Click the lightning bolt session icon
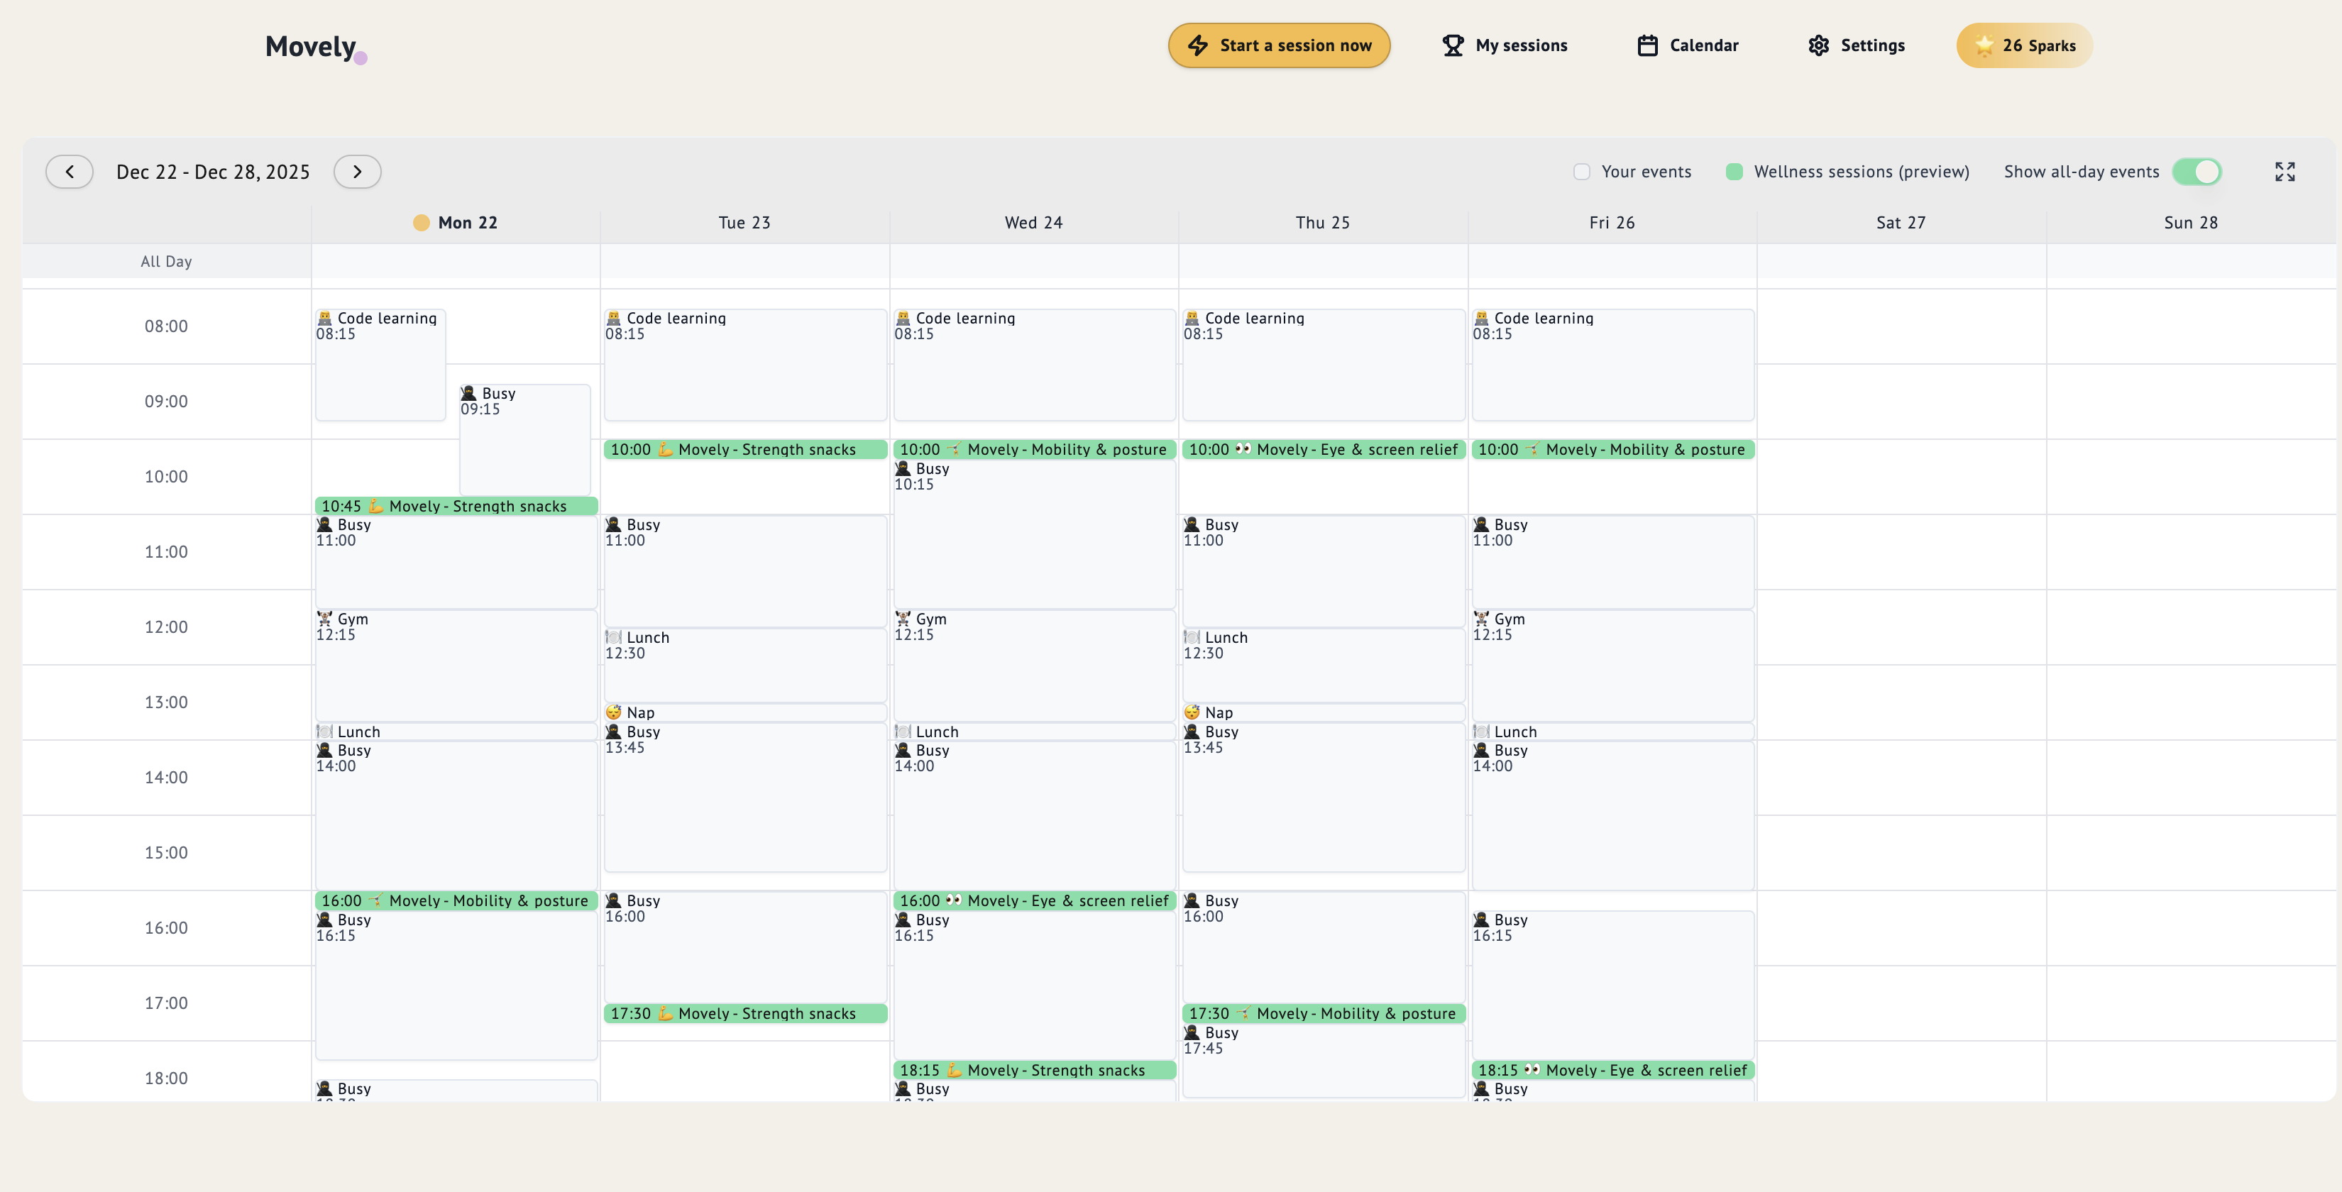Screen dimensions: 2342x1192 [x=1197, y=45]
